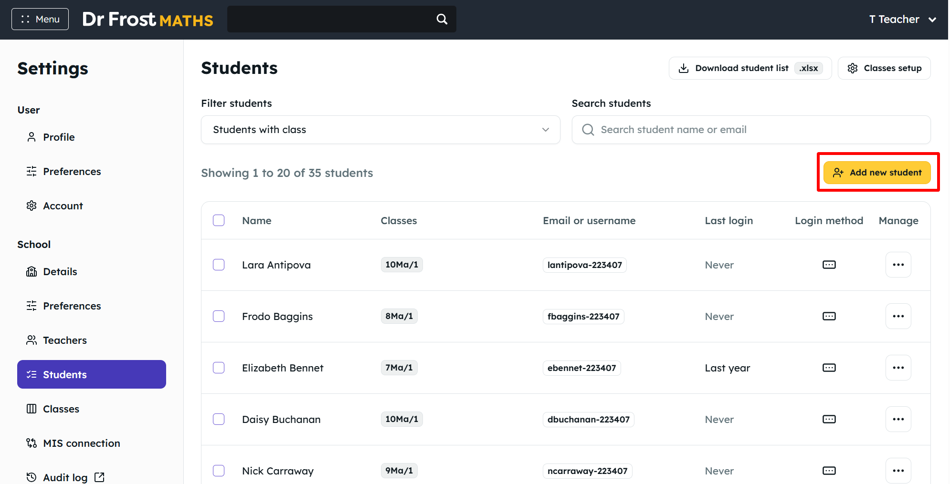
Task: Tick the checkbox for Daisy Buchanan
Action: [219, 419]
